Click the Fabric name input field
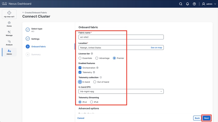 coord(121,37)
